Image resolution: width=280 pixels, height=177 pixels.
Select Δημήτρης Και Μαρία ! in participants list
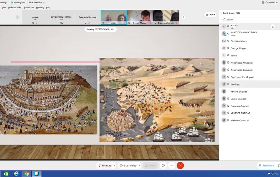[249, 77]
